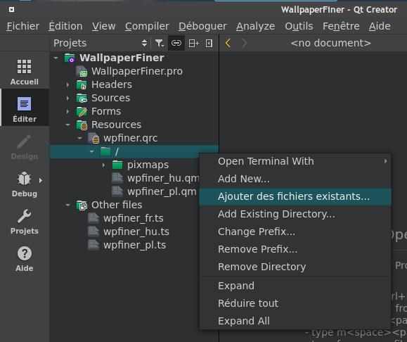This screenshot has height=342, width=407.
Task: Click the Sources folder icon
Action: point(82,99)
